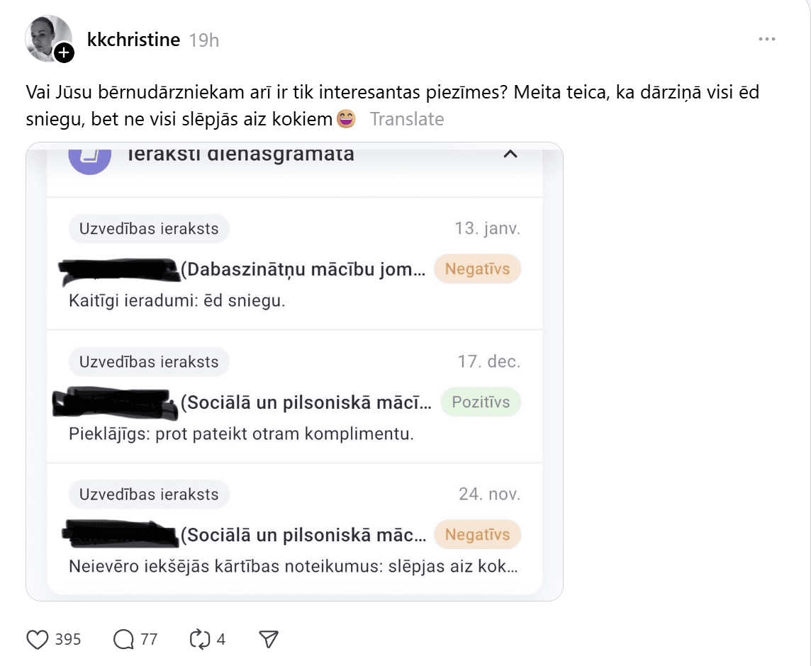Like the post with the heart icon
The height and width of the screenshot is (666, 811).
click(x=38, y=640)
